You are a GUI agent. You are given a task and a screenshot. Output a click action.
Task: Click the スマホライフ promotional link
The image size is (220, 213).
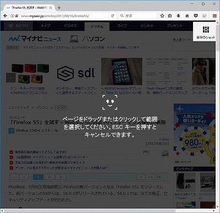(x=50, y=163)
